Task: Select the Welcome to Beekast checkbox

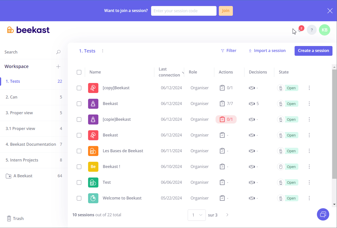Action: [79, 198]
